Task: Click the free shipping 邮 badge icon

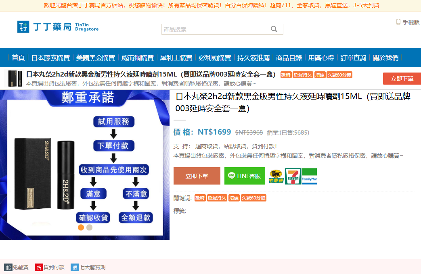Action: point(8,267)
